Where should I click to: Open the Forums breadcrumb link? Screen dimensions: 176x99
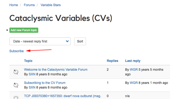coord(29,5)
